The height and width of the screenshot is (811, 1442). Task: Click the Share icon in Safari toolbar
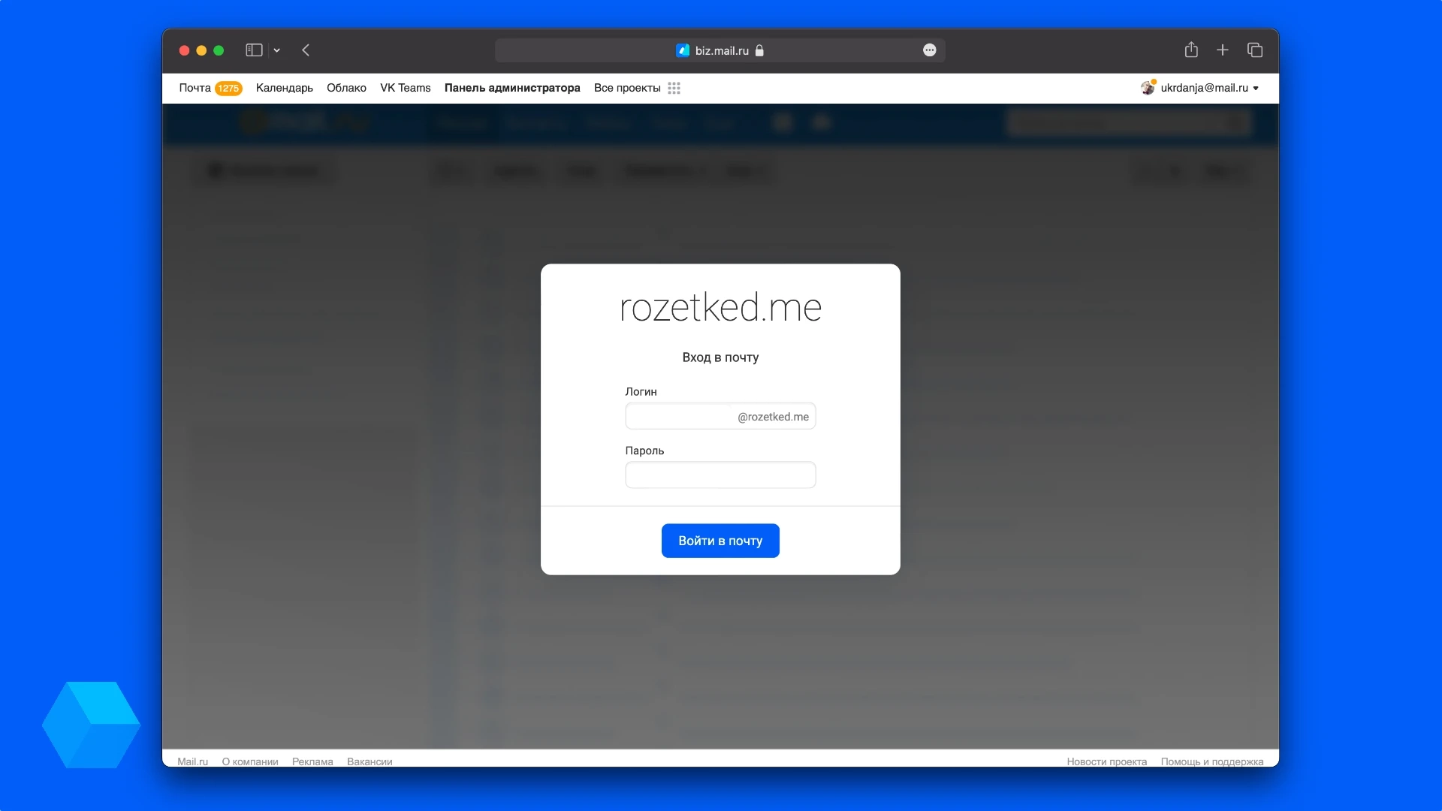[1191, 50]
